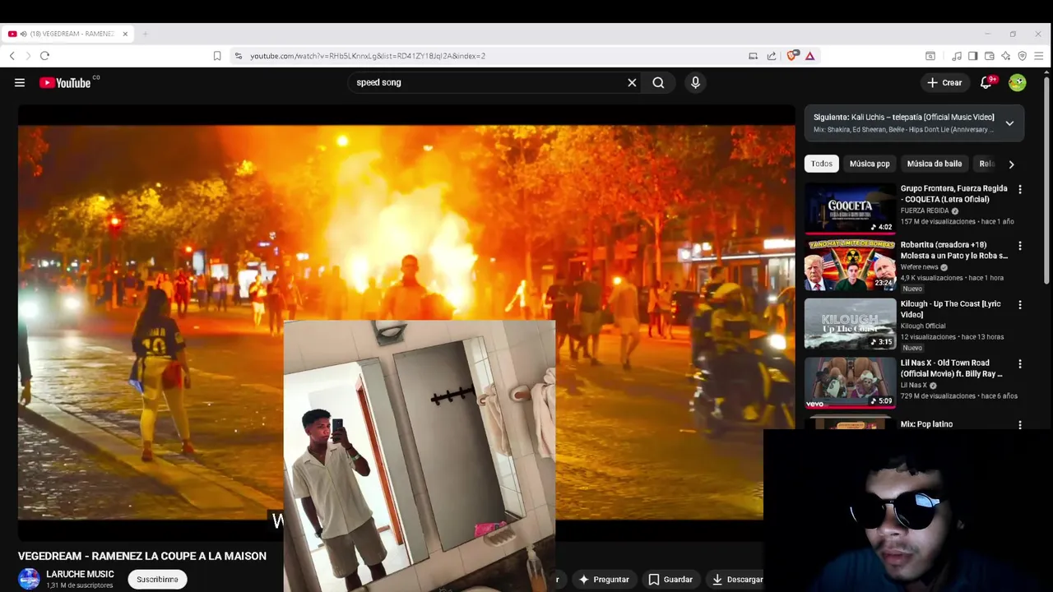Open a new browser tab

[145, 34]
